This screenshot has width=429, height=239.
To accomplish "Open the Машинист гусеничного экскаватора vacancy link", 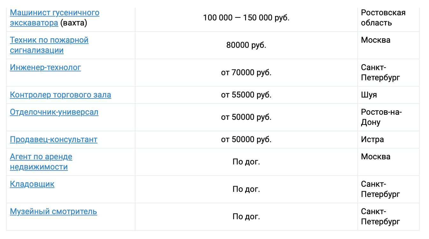I will pyautogui.click(x=55, y=18).
